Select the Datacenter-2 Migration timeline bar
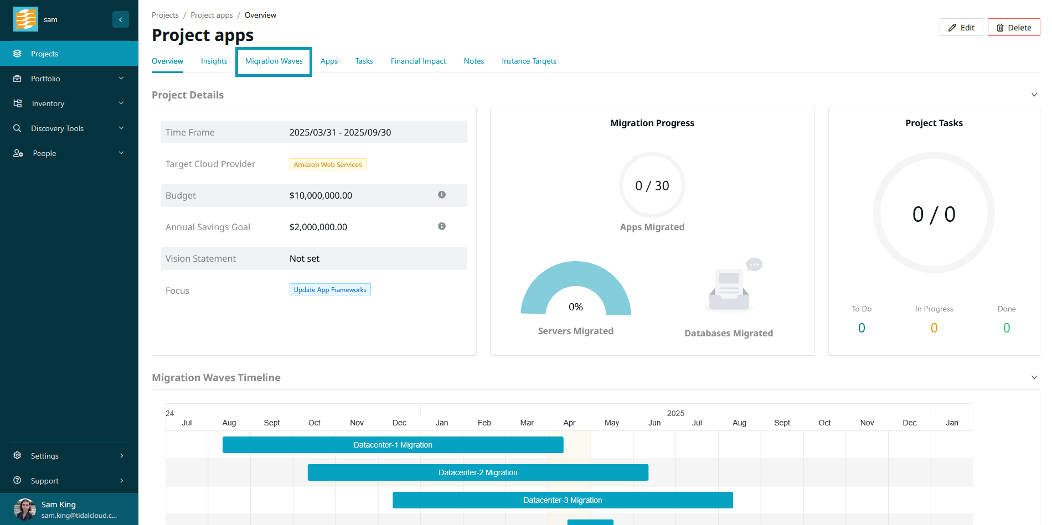This screenshot has width=1052, height=525. (478, 472)
